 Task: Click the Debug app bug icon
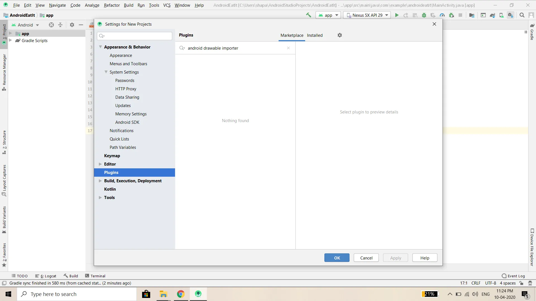point(424,15)
